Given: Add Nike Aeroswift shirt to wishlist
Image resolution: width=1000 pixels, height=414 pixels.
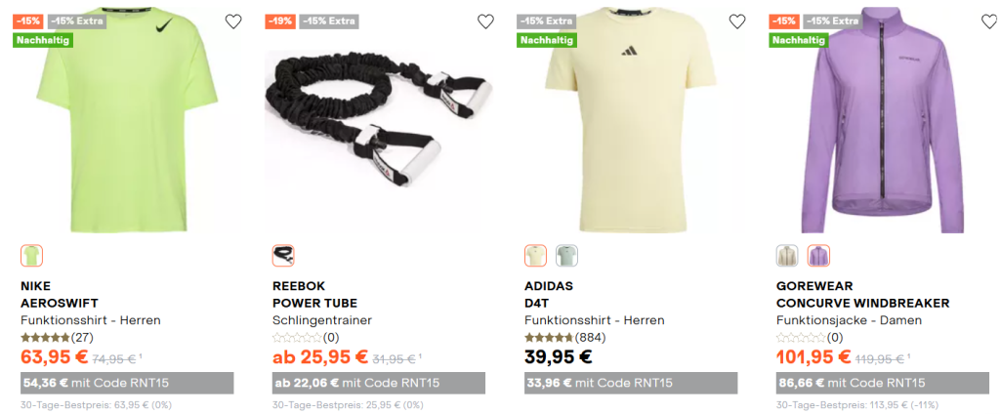Looking at the screenshot, I should [233, 21].
